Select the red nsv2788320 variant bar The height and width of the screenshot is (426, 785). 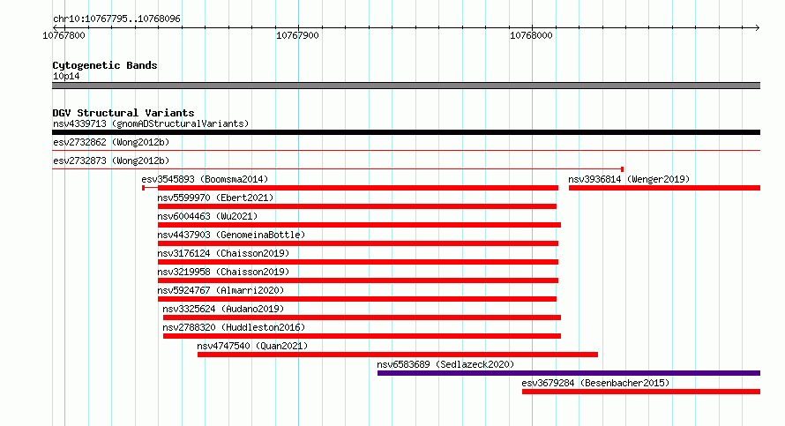coord(362,336)
